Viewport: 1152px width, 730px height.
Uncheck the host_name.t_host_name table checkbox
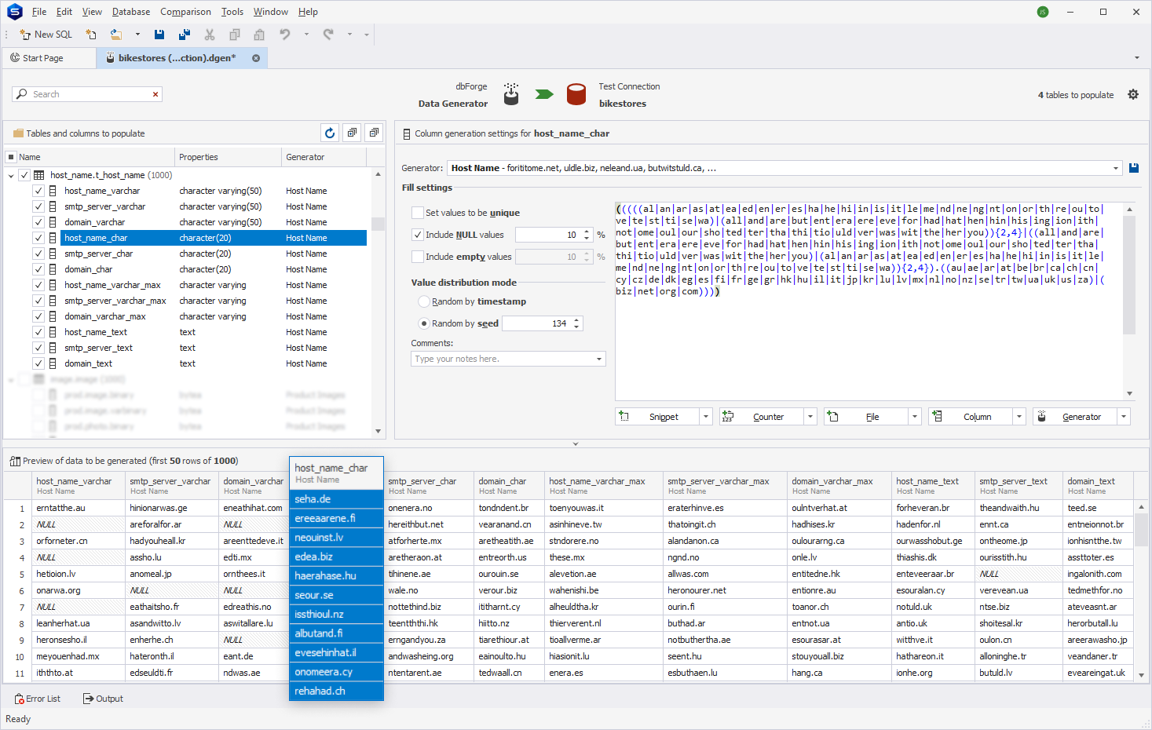(x=24, y=175)
